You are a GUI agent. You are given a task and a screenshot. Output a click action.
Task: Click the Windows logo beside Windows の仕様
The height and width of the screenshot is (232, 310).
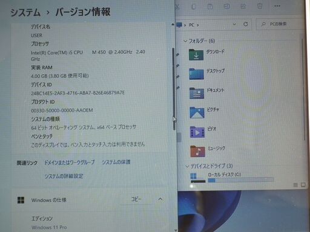click(x=21, y=200)
